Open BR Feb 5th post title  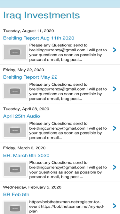16,194
